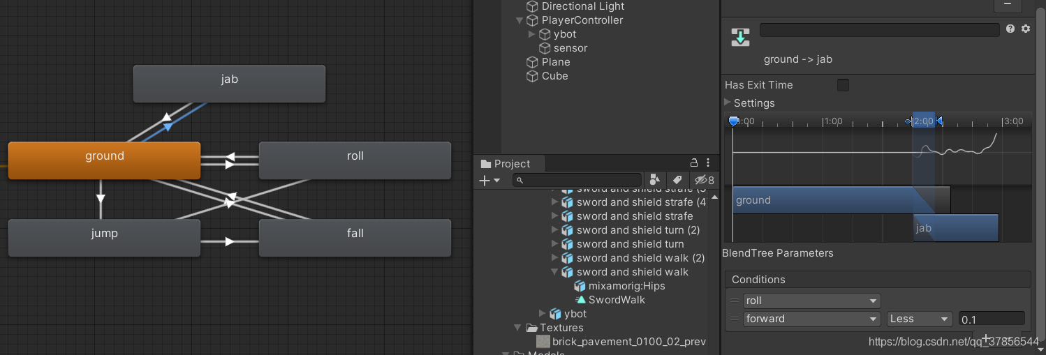Open the Inspector help icon
Image resolution: width=1046 pixels, height=355 pixels.
click(1010, 29)
